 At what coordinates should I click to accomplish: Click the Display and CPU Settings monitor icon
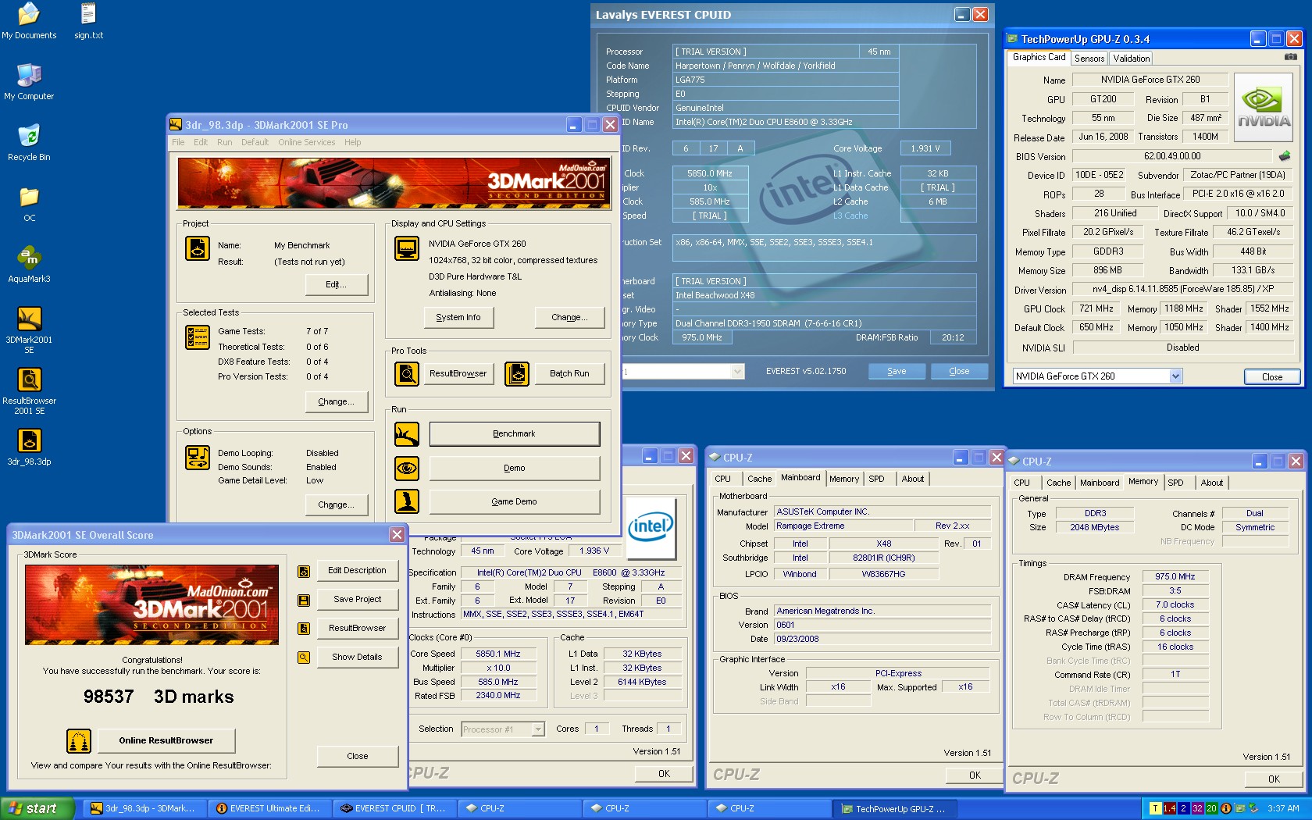point(407,248)
